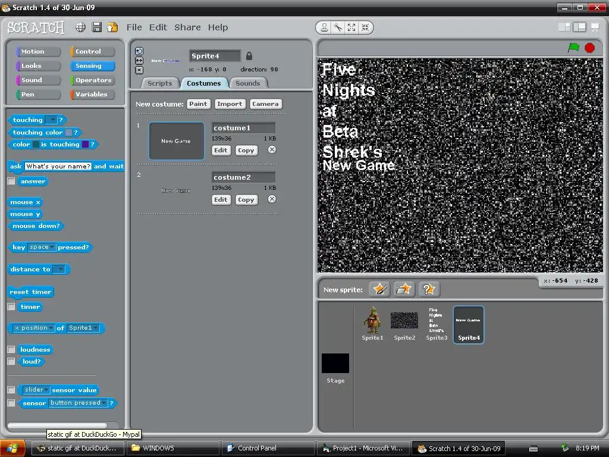
Task: Open the Share menu
Action: click(x=187, y=27)
